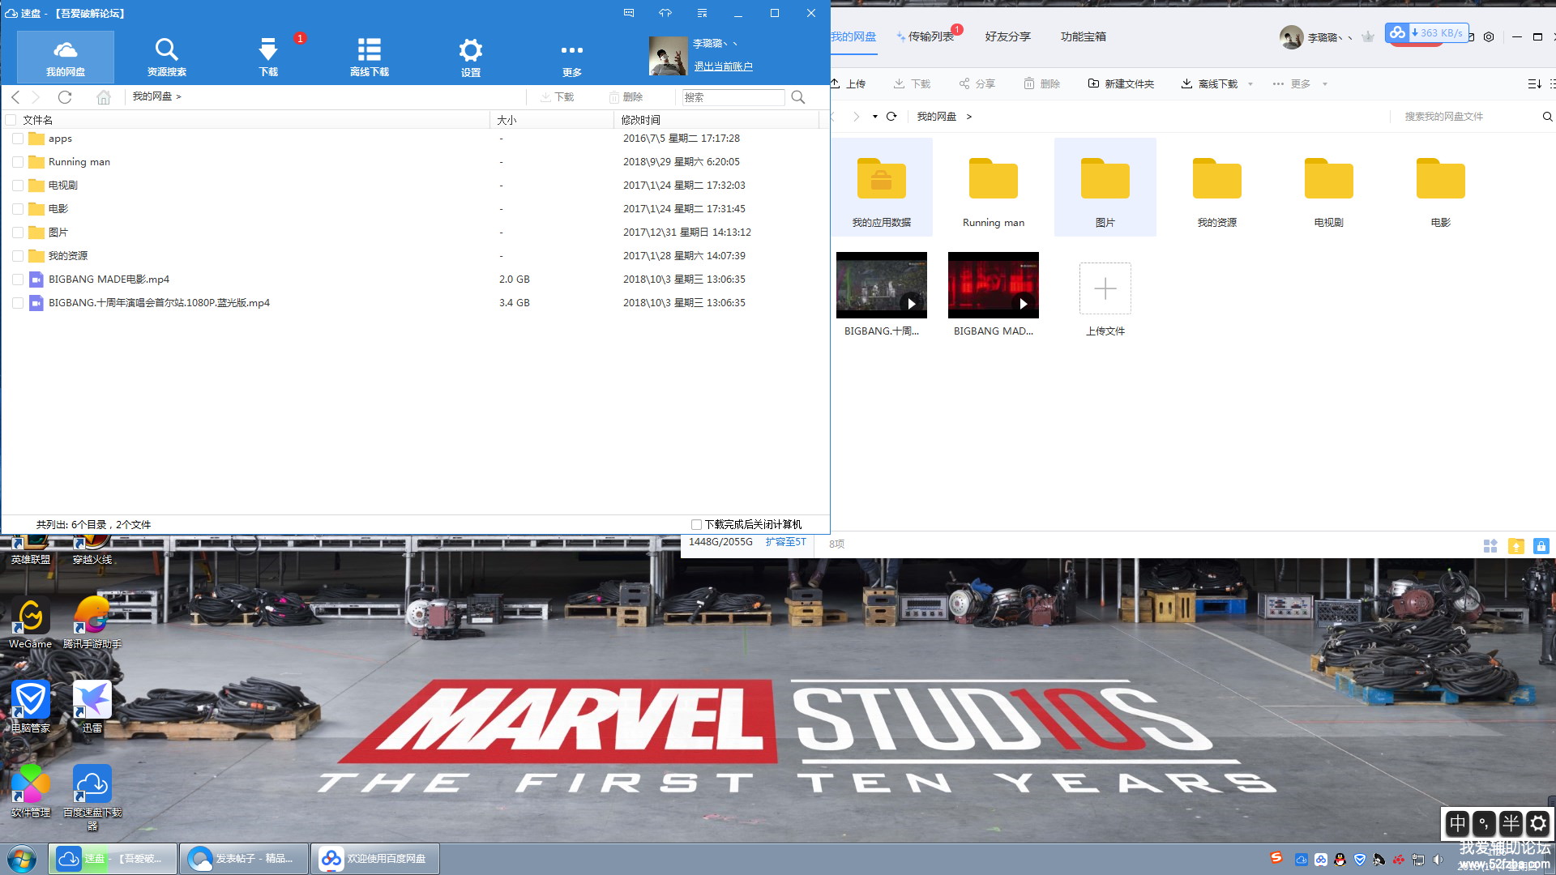The width and height of the screenshot is (1556, 875).
Task: Open the 电脑管家 desktop icon
Action: [x=31, y=706]
